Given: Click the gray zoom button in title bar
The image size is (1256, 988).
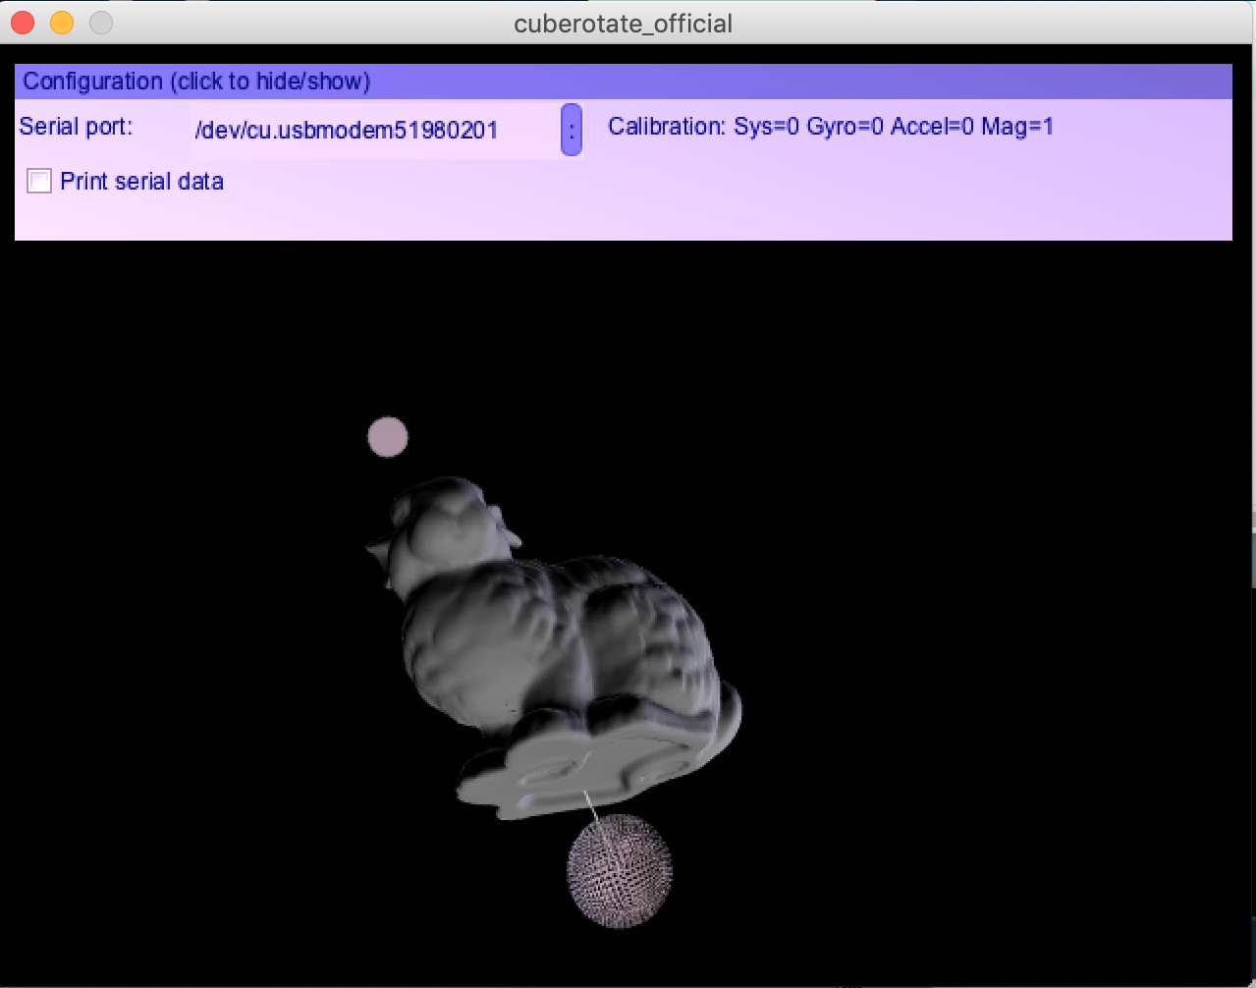Looking at the screenshot, I should pyautogui.click(x=101, y=23).
